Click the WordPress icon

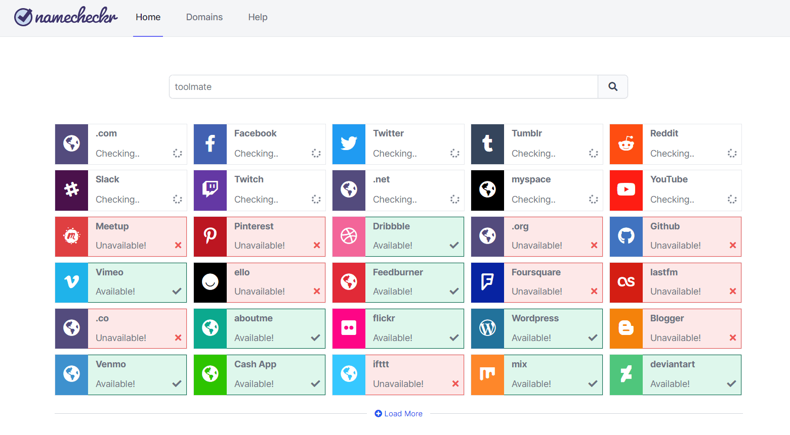487,328
